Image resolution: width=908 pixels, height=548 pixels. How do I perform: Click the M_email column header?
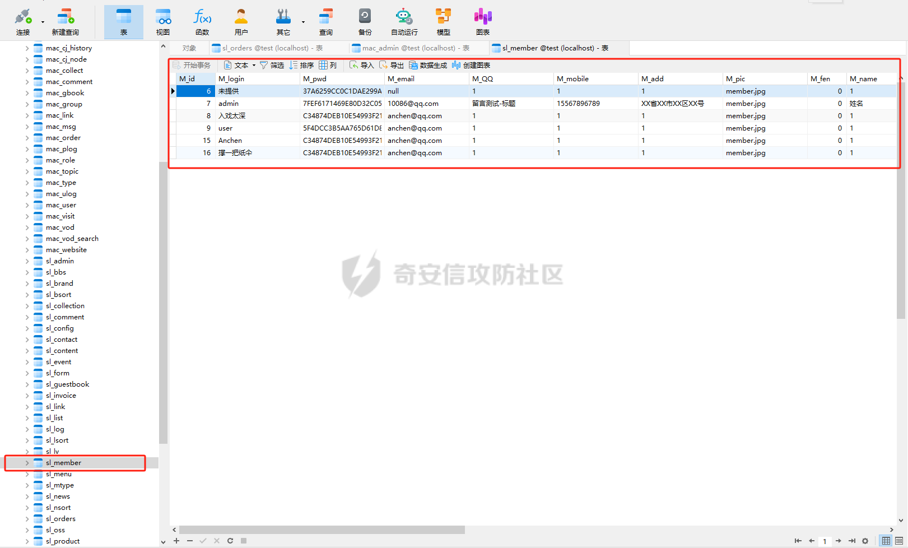tap(426, 78)
